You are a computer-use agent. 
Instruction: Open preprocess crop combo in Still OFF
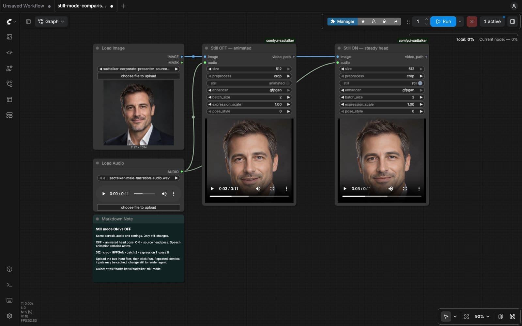[x=249, y=76]
